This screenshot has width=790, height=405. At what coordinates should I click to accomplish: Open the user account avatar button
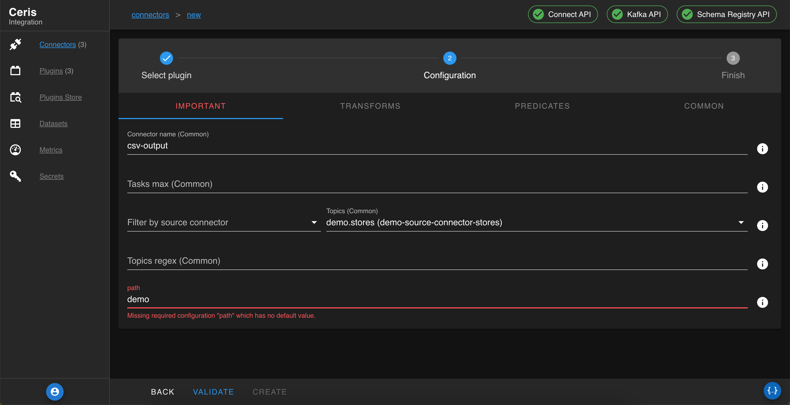(x=55, y=392)
